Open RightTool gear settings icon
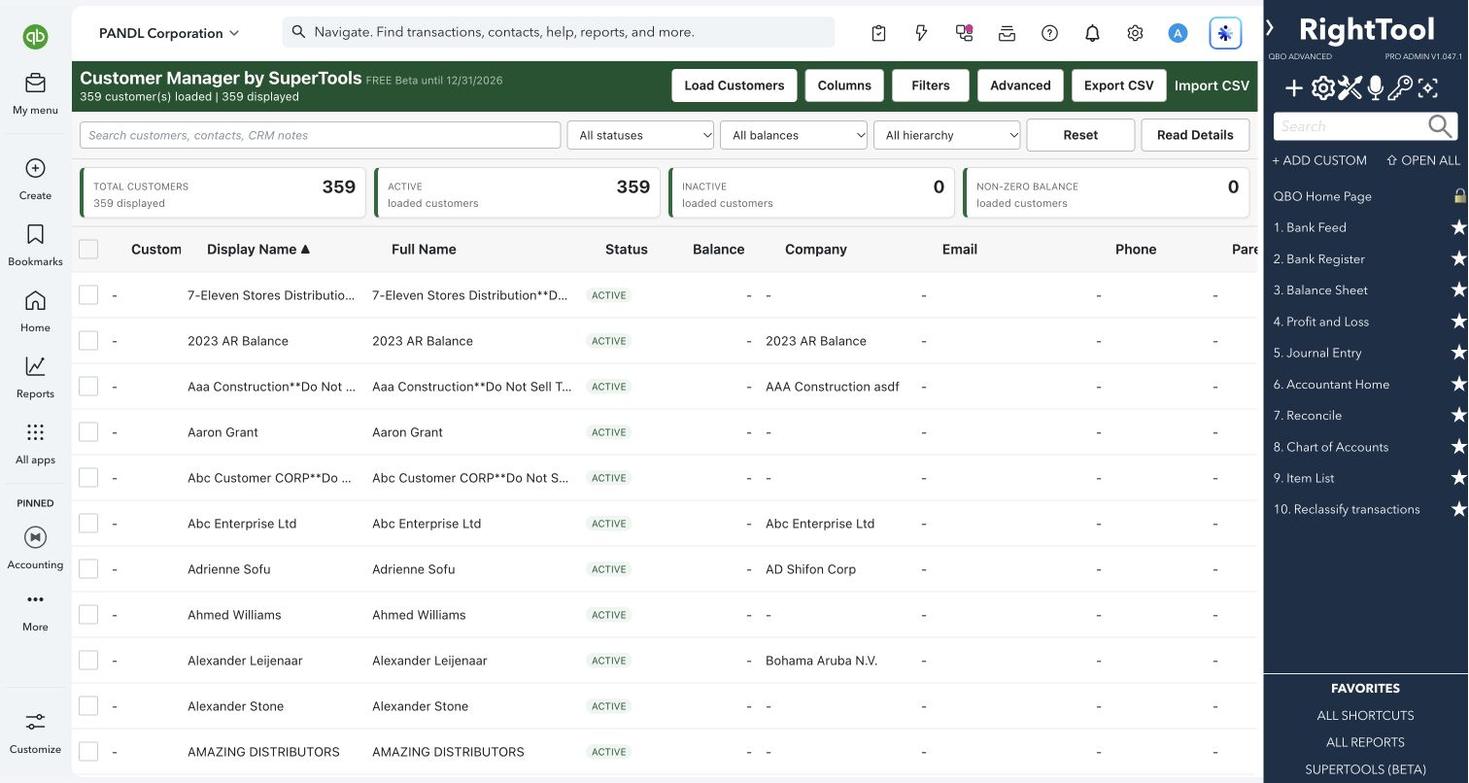Image resolution: width=1469 pixels, height=783 pixels. (1322, 89)
